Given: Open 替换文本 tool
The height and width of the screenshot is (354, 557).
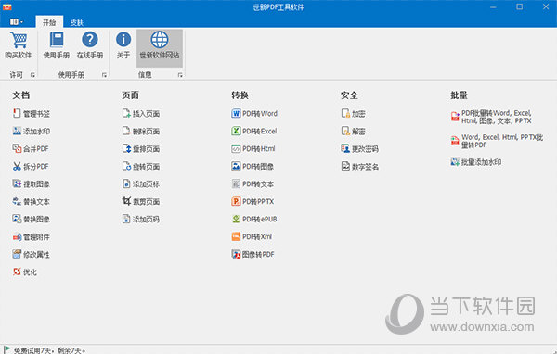Looking at the screenshot, I should (32, 201).
